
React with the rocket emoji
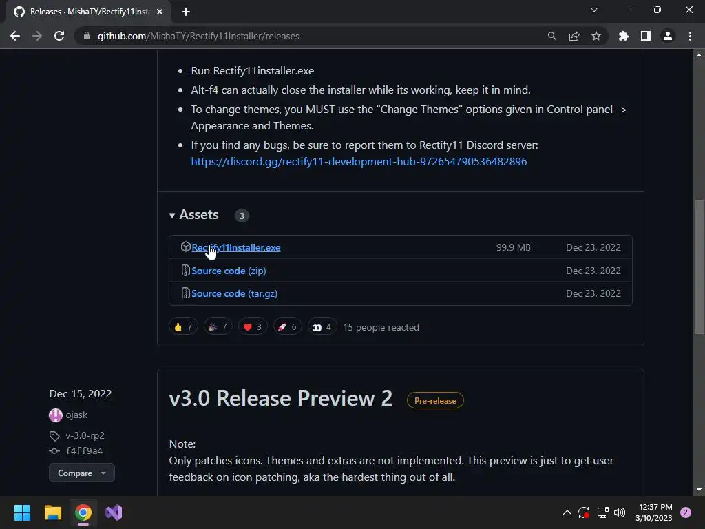pyautogui.click(x=287, y=327)
